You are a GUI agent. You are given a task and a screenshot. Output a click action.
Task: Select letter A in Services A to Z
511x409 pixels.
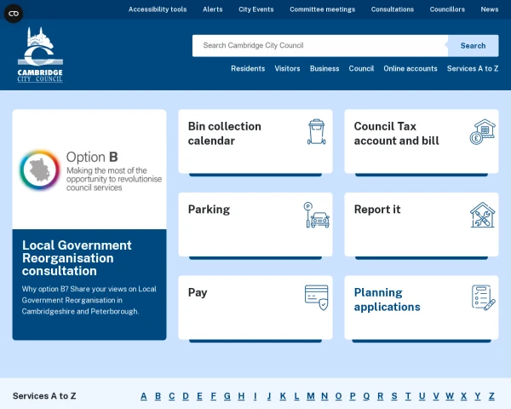pos(144,396)
